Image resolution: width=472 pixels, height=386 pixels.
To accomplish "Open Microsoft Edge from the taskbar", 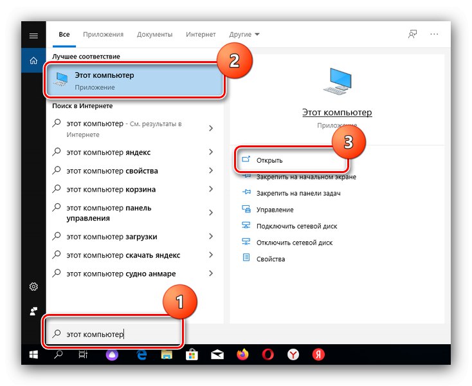I will click(x=141, y=354).
